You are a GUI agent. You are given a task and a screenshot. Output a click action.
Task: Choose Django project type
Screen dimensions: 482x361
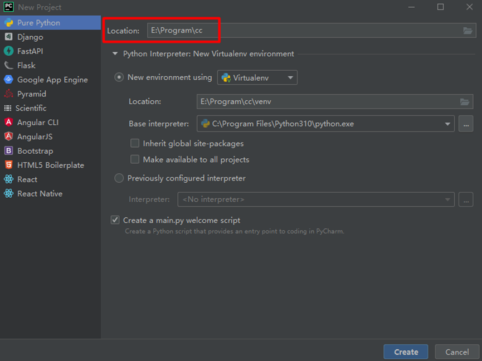click(50, 37)
